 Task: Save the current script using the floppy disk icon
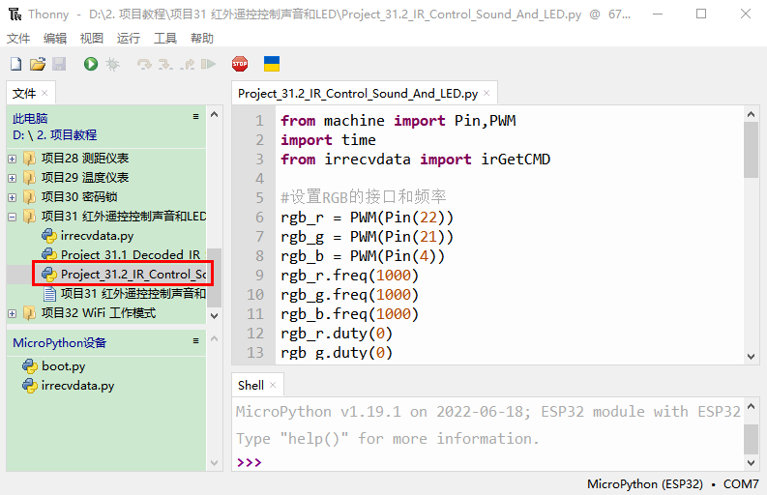[59, 64]
